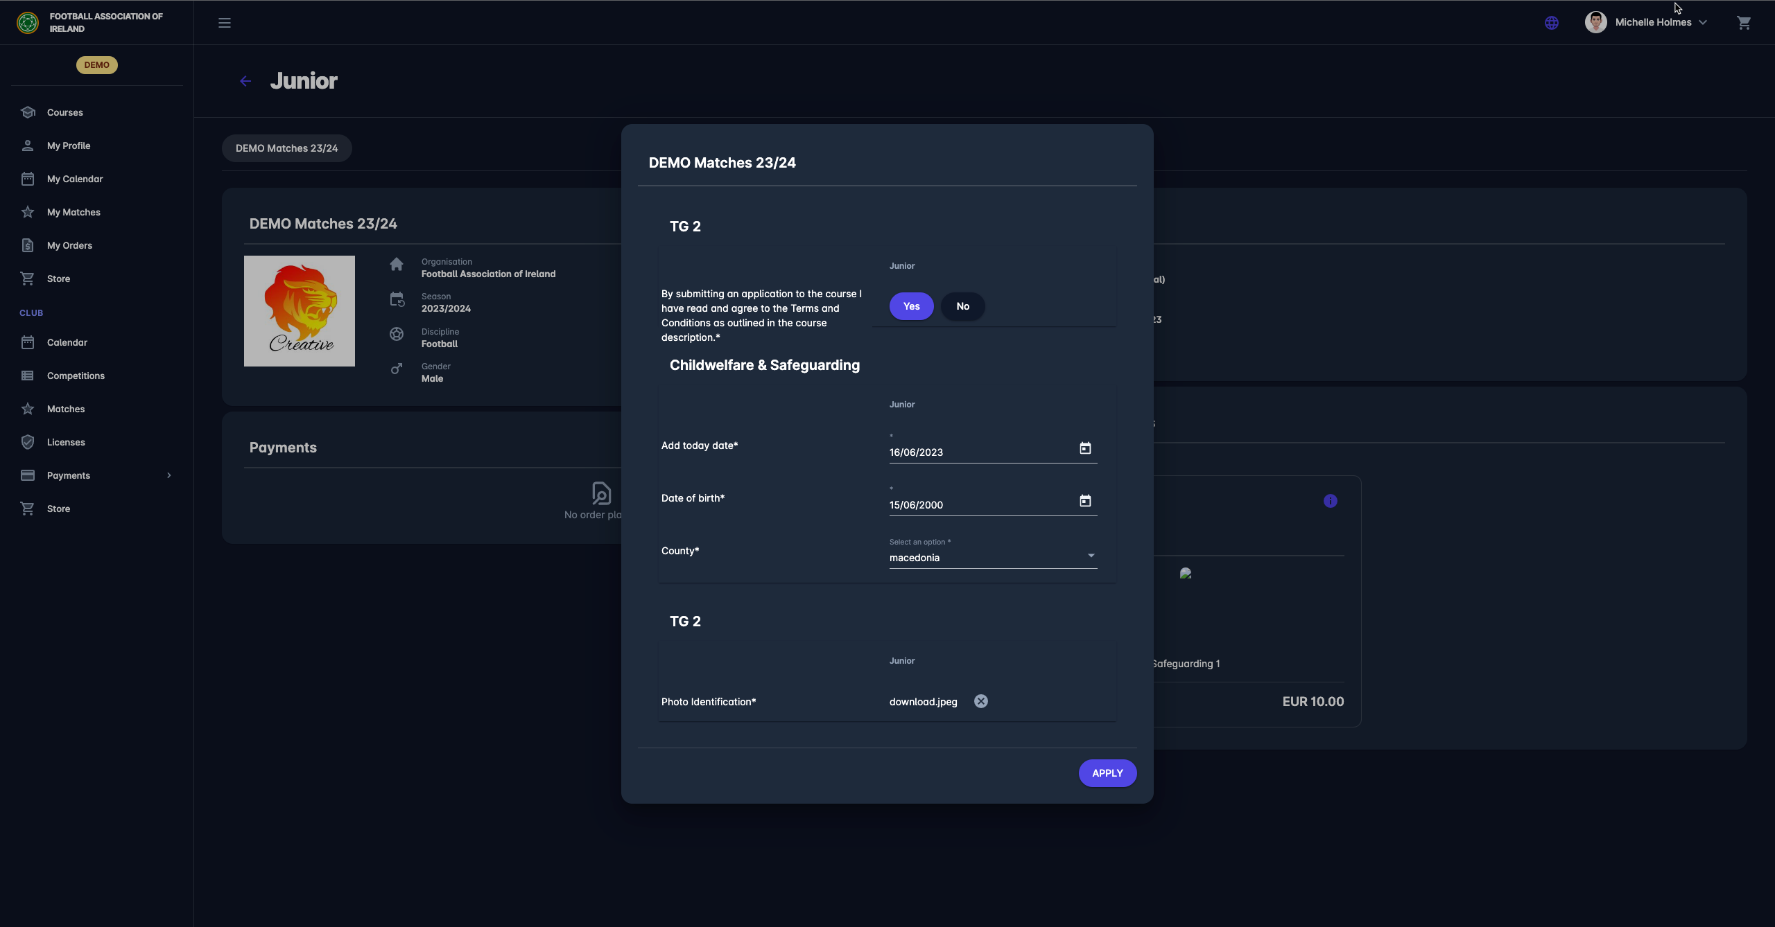
Task: Click the Date of birth input field
Action: [978, 505]
